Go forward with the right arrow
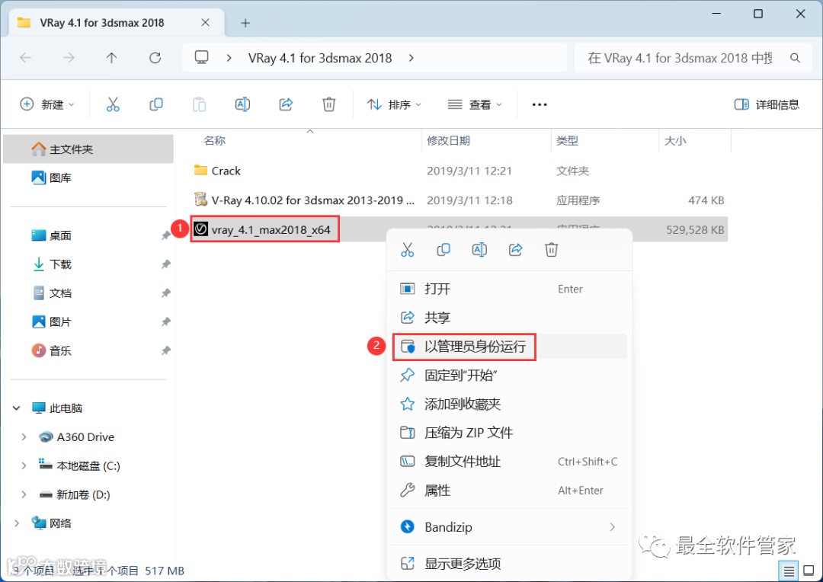Viewport: 823px width, 582px height. click(x=69, y=58)
